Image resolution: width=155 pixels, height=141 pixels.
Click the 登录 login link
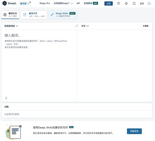(x=142, y=4)
